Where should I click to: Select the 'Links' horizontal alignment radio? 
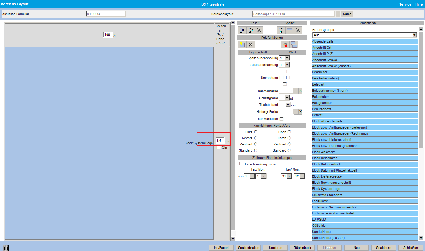point(255,132)
